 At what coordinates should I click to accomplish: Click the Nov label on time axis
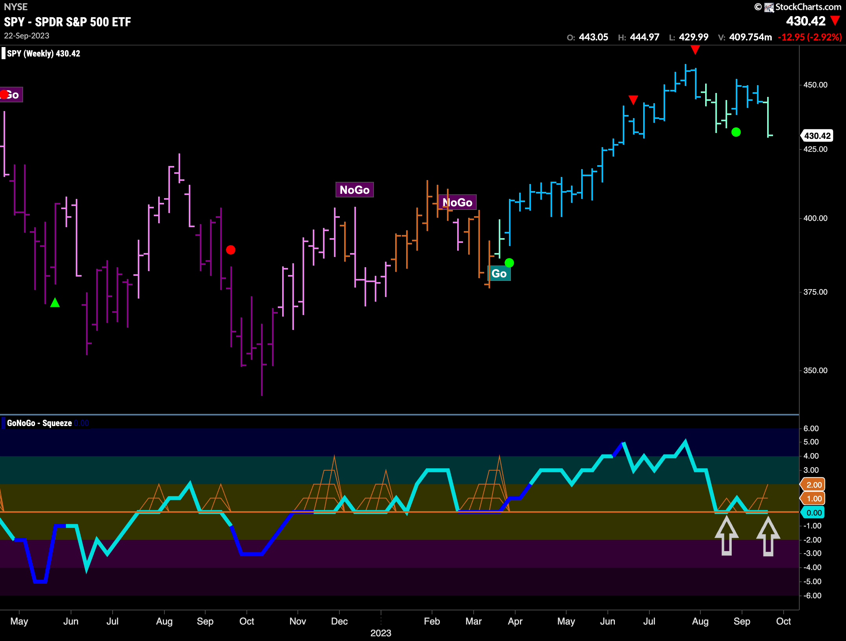tap(298, 621)
